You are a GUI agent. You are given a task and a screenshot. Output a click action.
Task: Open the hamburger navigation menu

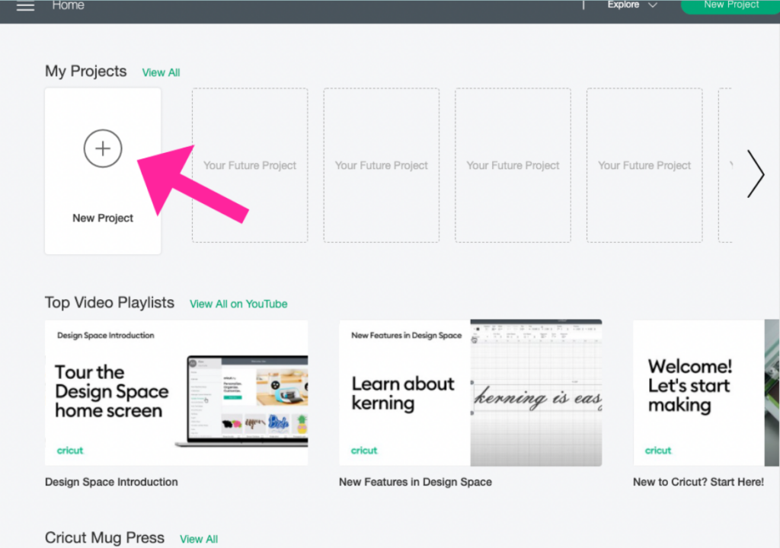click(x=25, y=6)
